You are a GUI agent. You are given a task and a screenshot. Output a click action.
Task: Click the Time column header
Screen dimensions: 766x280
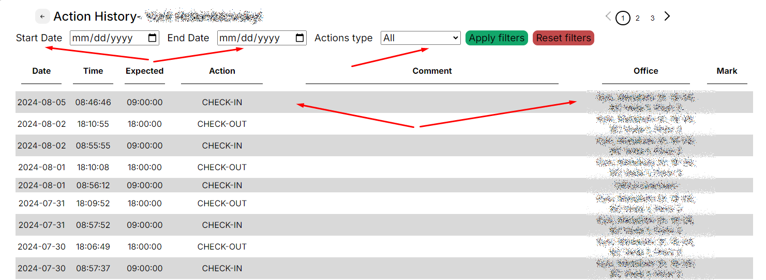[x=93, y=71]
